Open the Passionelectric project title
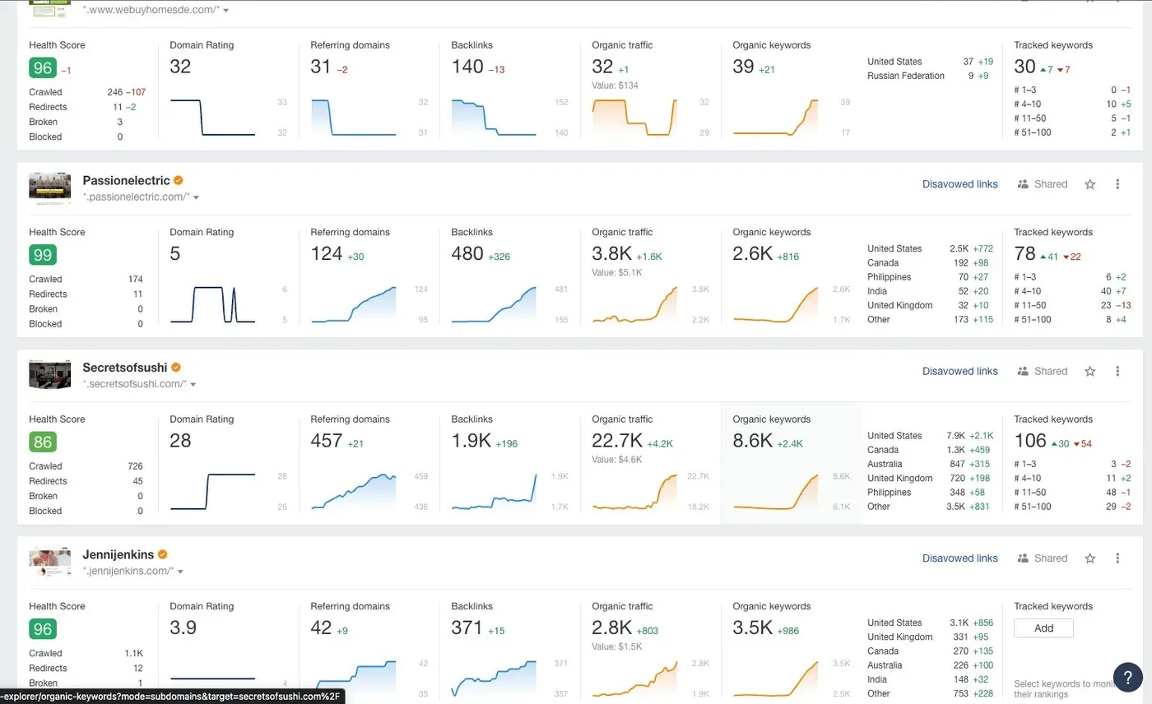 (x=126, y=180)
